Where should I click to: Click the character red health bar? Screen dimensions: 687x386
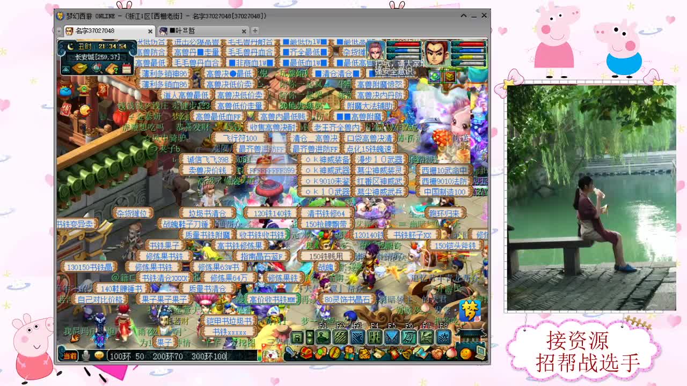[x=470, y=44]
